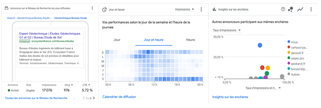Screen dimensions: 321x108
Task: Open Toutes les annonces sur le Réseau de Recherche
Action: point(36,98)
